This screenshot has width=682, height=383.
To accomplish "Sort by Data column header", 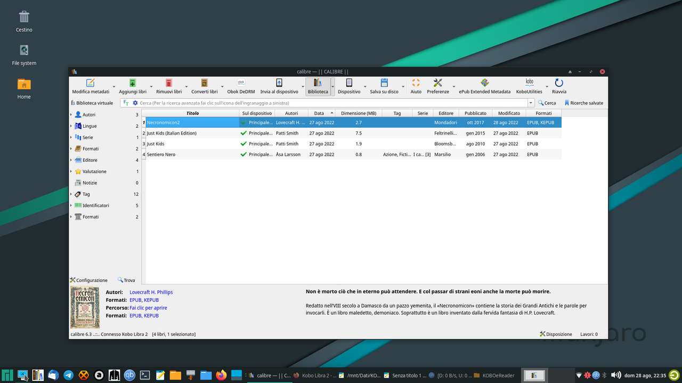I will (x=322, y=113).
